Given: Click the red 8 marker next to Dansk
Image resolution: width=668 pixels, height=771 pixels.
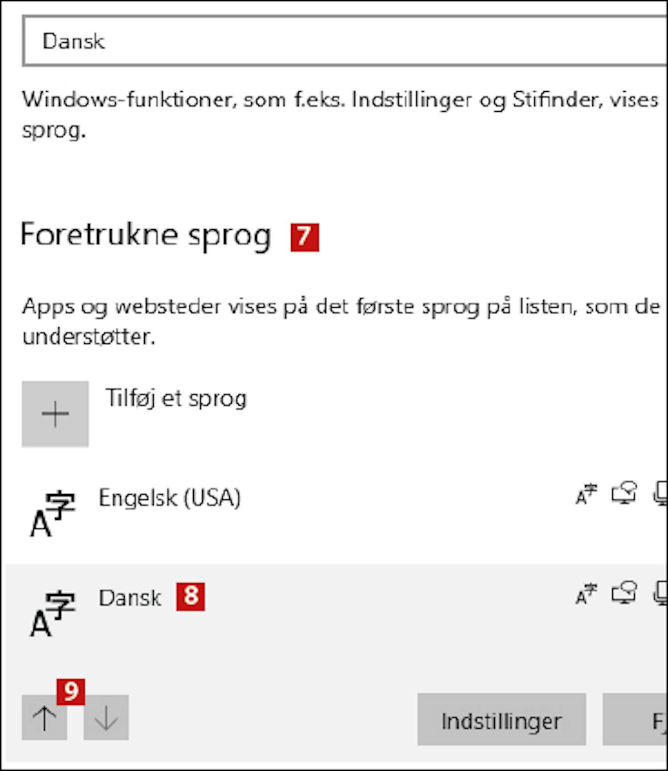Looking at the screenshot, I should pyautogui.click(x=191, y=597).
